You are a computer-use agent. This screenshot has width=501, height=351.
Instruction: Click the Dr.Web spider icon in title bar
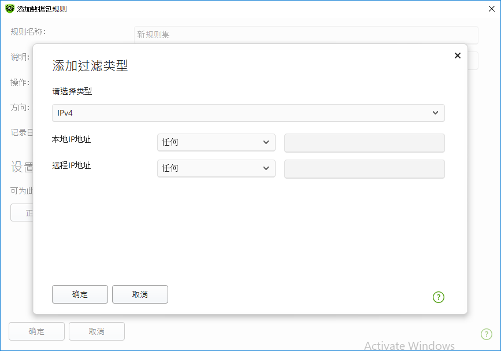click(x=10, y=9)
